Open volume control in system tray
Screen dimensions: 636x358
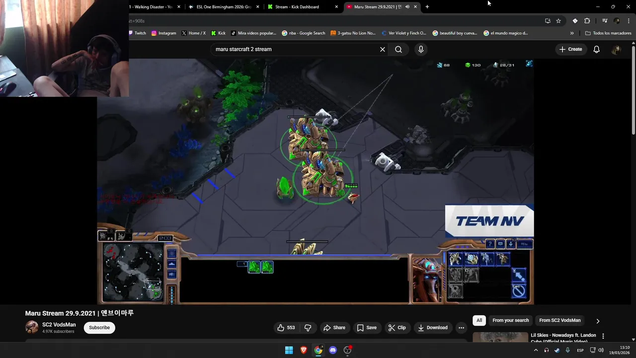601,350
